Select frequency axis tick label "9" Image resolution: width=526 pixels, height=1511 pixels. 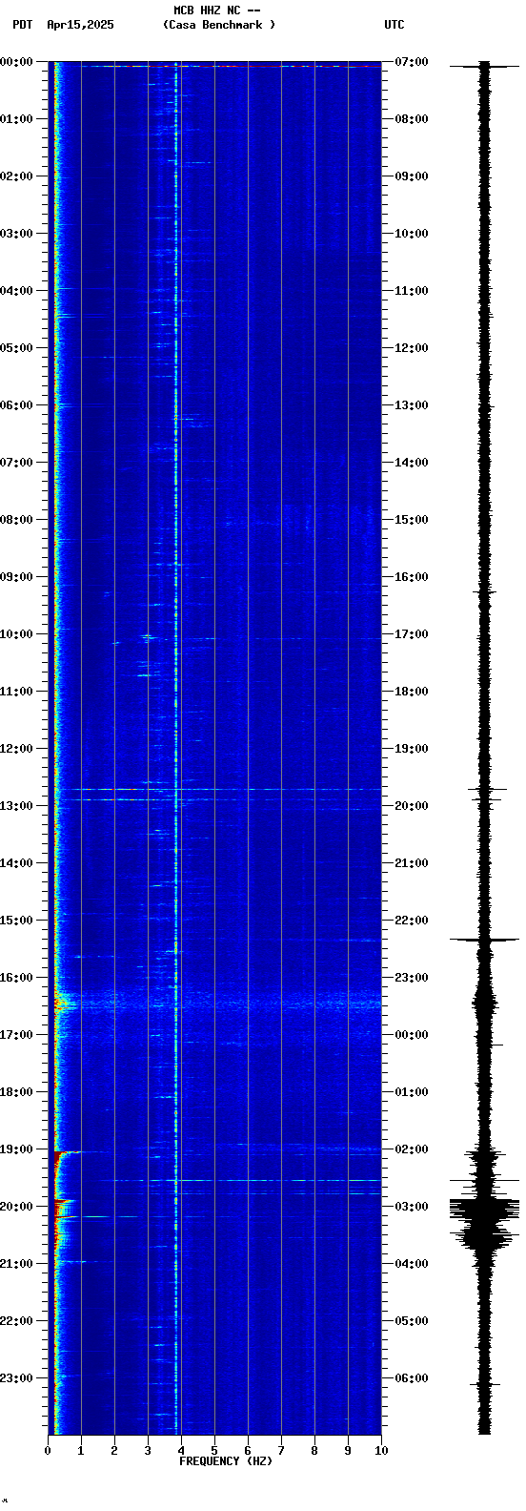(348, 1451)
